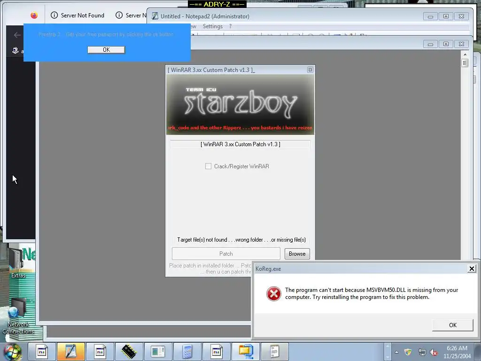
Task: Click the muted volume tray icon
Action: pyautogui.click(x=434, y=352)
